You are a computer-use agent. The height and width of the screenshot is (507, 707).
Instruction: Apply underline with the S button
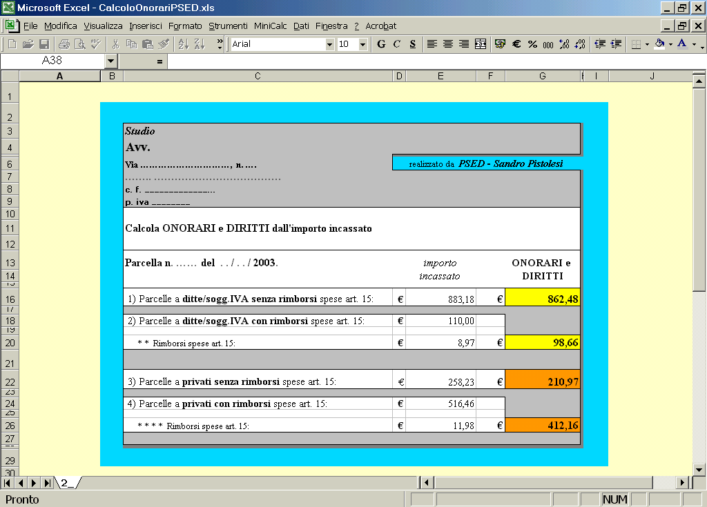pos(413,44)
